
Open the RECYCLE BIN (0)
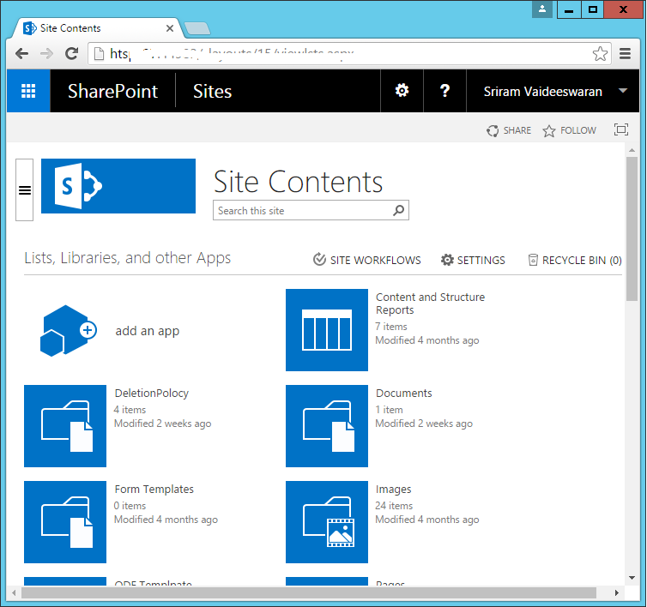click(x=575, y=260)
